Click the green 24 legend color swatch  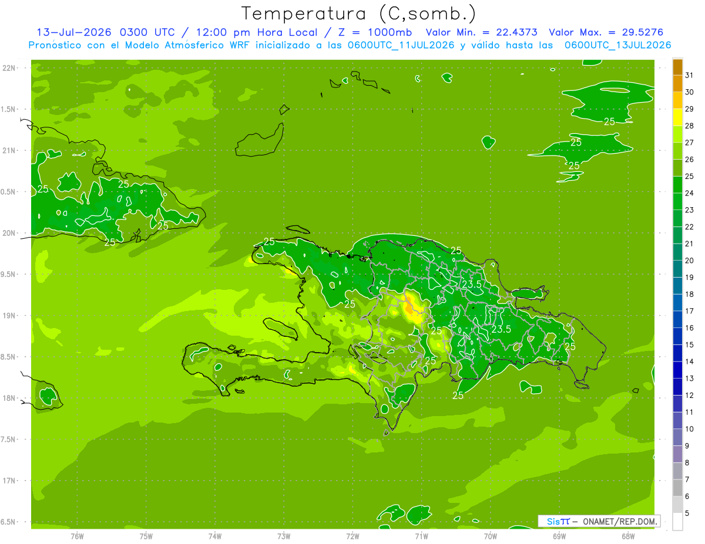pos(677,185)
